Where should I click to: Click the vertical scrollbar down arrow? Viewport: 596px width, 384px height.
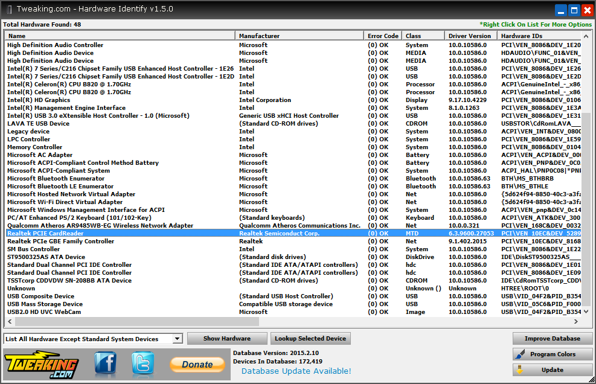point(586,312)
